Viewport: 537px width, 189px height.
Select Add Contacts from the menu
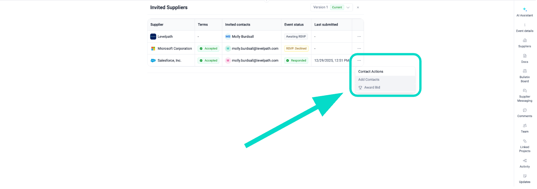tap(369, 80)
